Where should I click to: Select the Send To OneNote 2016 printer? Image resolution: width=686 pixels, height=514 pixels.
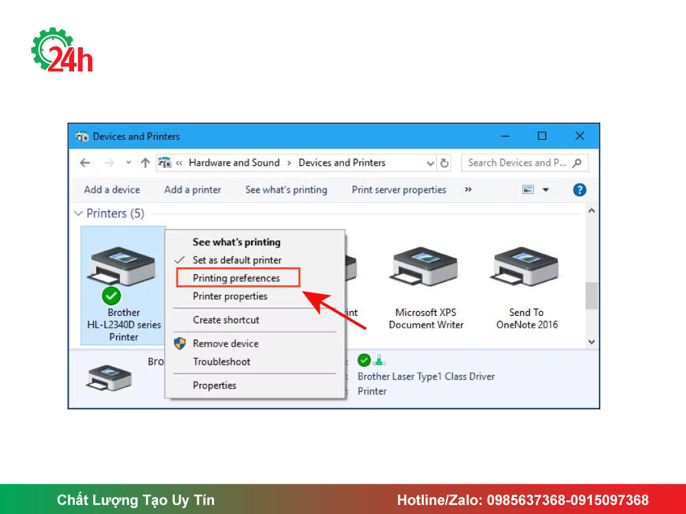[527, 289]
